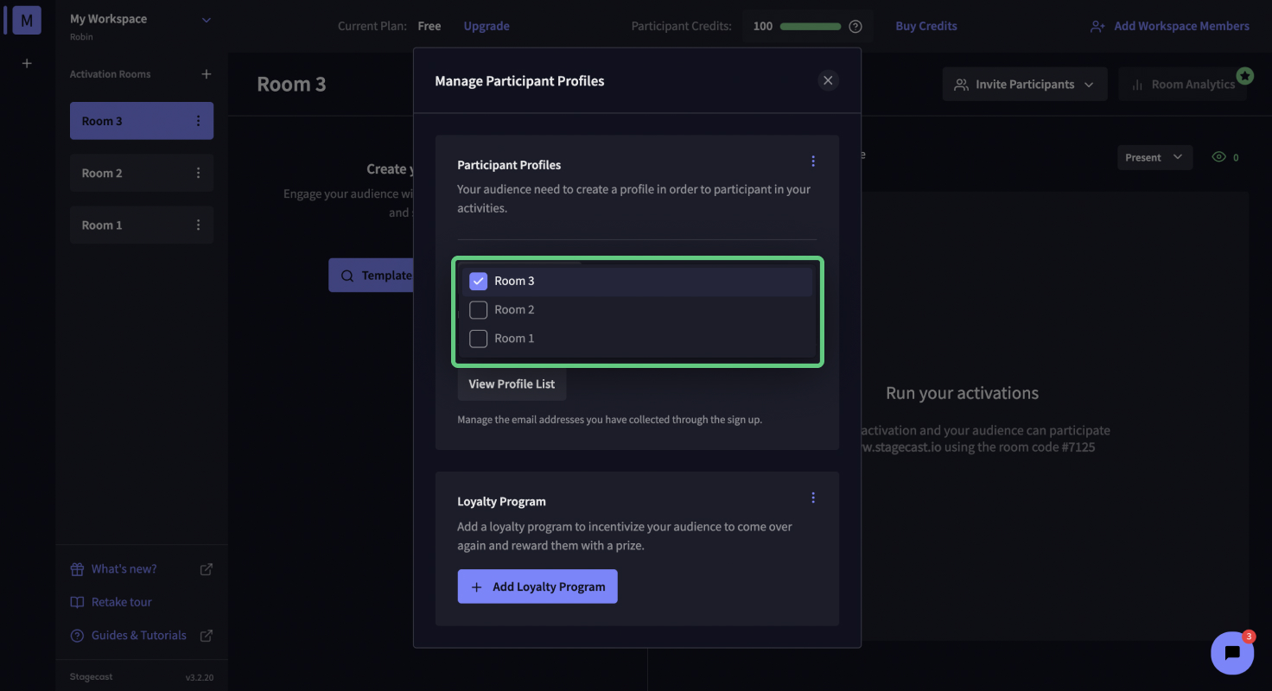The height and width of the screenshot is (691, 1272).
Task: Click View Profile List button
Action: tap(512, 384)
